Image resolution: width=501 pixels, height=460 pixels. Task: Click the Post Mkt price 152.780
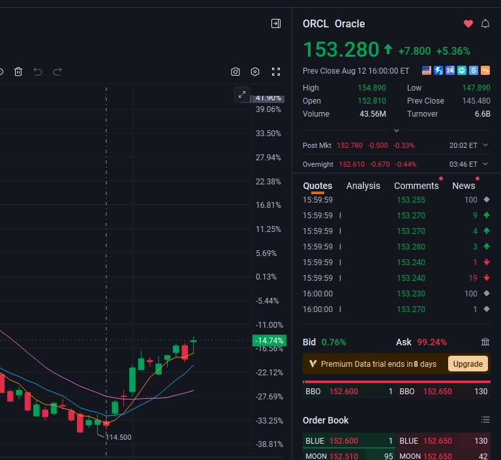(350, 145)
